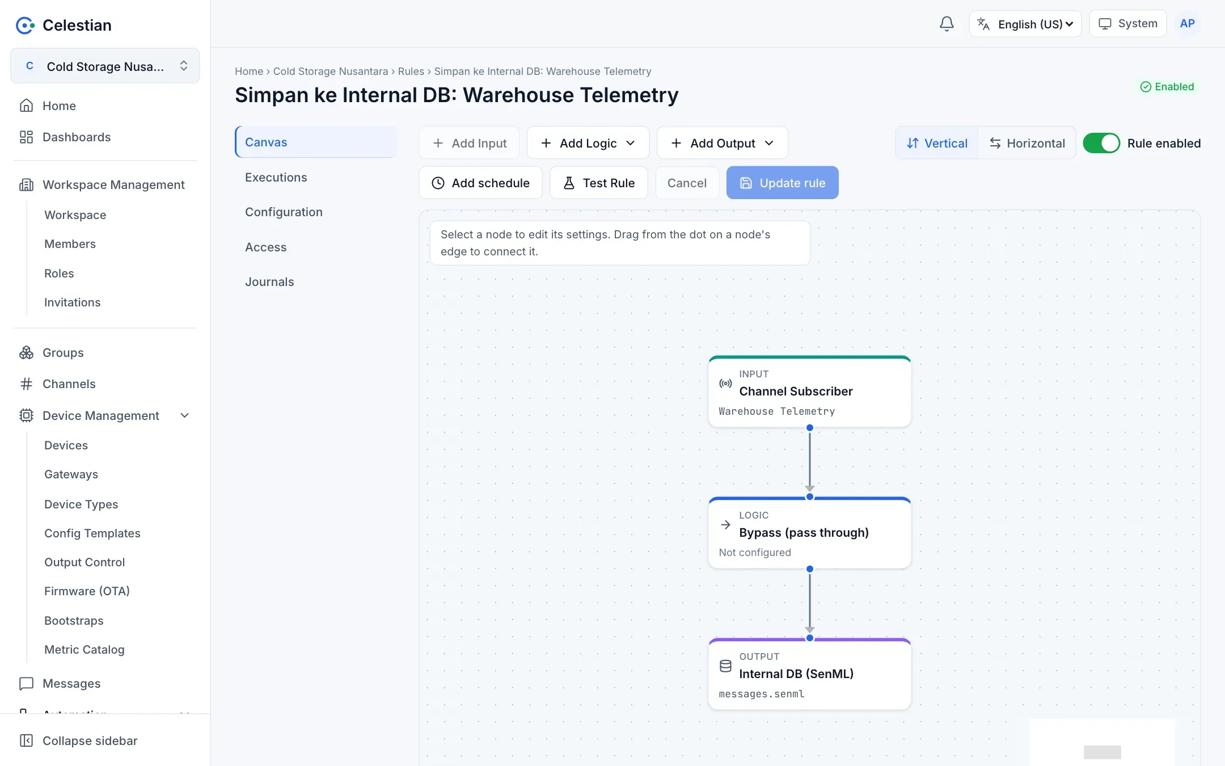Open the System theme selector
The image size is (1225, 766).
tap(1127, 24)
